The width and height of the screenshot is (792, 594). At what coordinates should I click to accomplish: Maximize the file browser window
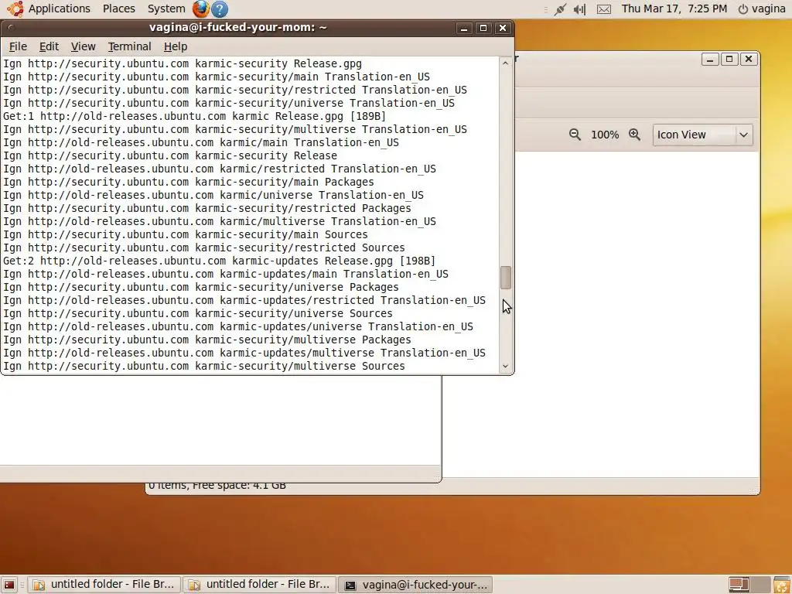[729, 59]
